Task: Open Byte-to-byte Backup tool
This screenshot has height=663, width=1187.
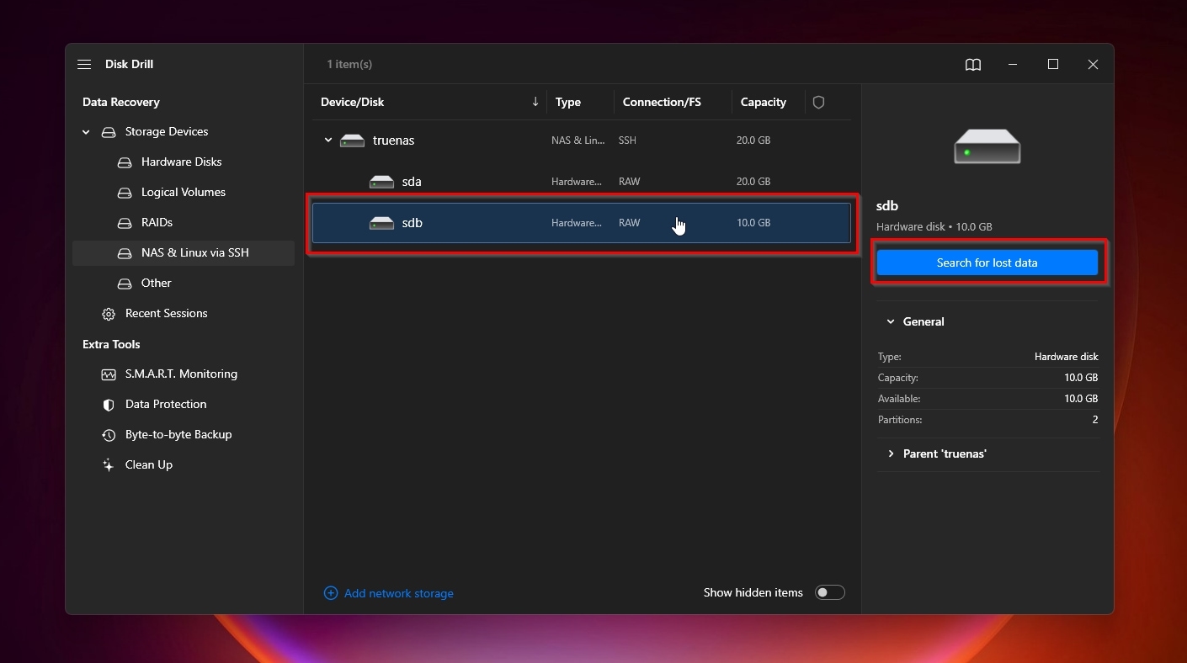Action: pyautogui.click(x=178, y=434)
